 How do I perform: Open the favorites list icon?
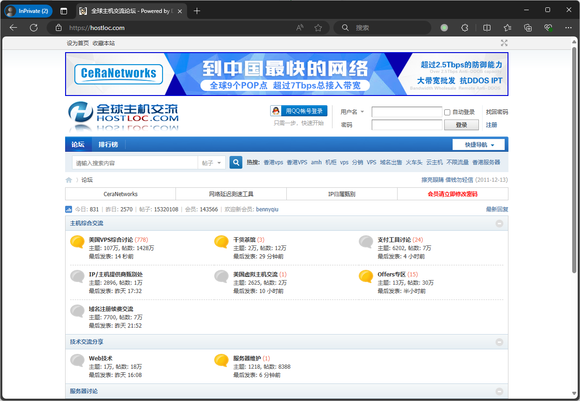(507, 28)
